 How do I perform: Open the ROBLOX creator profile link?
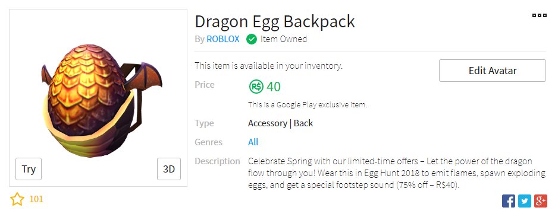pos(223,39)
